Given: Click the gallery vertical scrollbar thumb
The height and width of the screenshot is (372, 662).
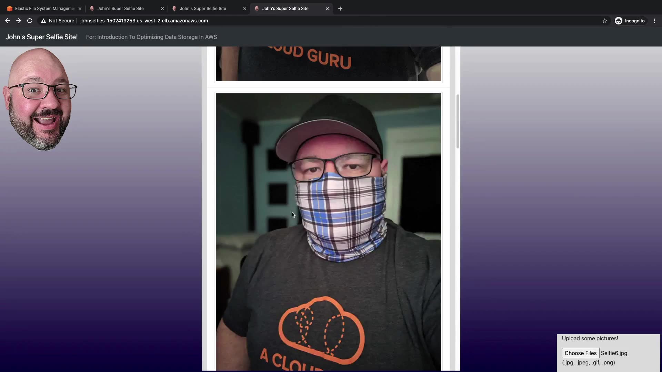Looking at the screenshot, I should coord(458,121).
